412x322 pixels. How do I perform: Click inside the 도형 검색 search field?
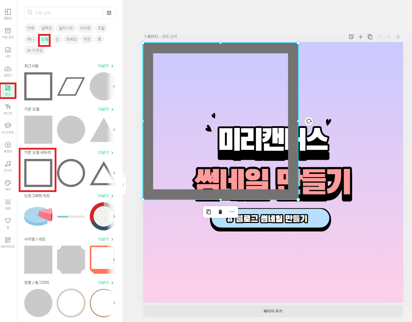tap(64, 13)
